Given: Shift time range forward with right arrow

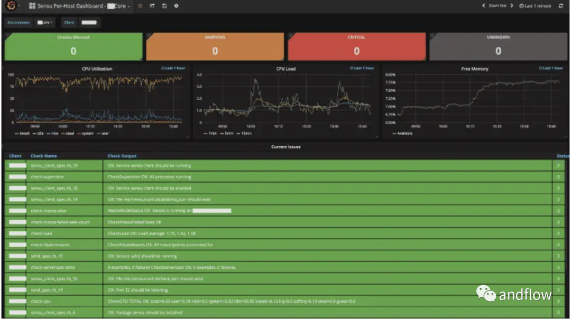Looking at the screenshot, I should (511, 6).
